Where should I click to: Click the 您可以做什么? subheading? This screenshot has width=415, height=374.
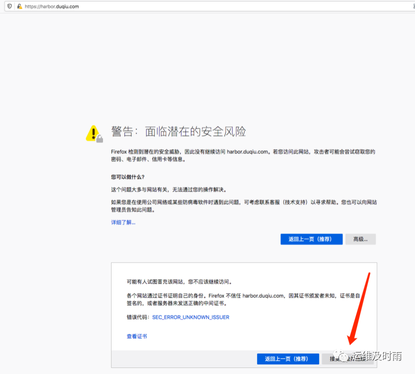point(127,177)
